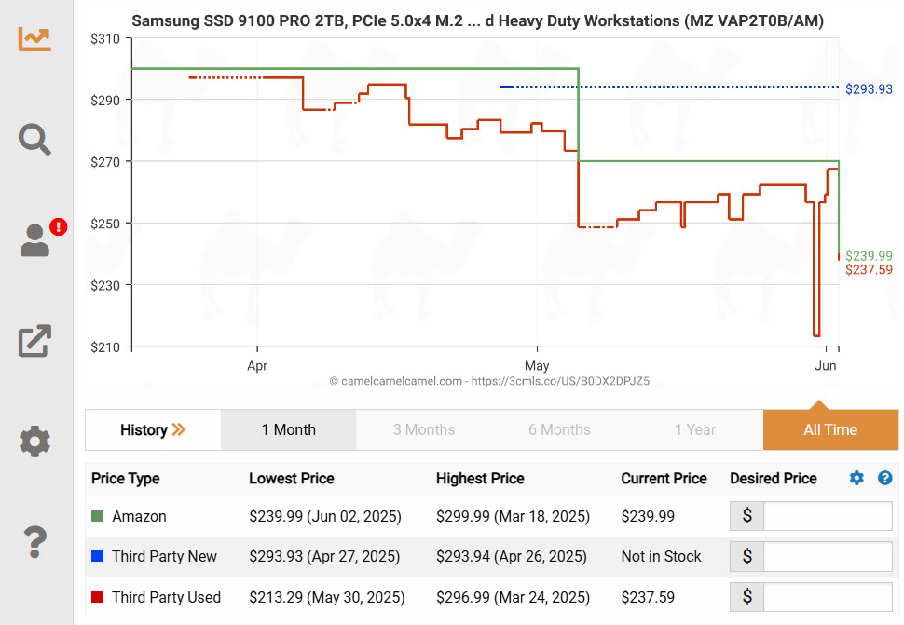Image resolution: width=904 pixels, height=625 pixels.
Task: Click the red $237.59 price label on chart
Action: pos(869,270)
